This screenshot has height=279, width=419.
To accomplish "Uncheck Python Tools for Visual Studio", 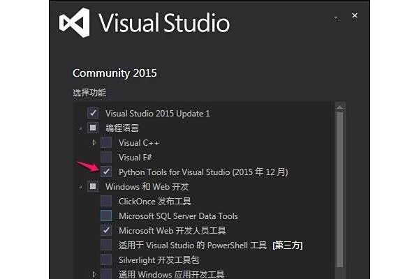I will tap(106, 172).
